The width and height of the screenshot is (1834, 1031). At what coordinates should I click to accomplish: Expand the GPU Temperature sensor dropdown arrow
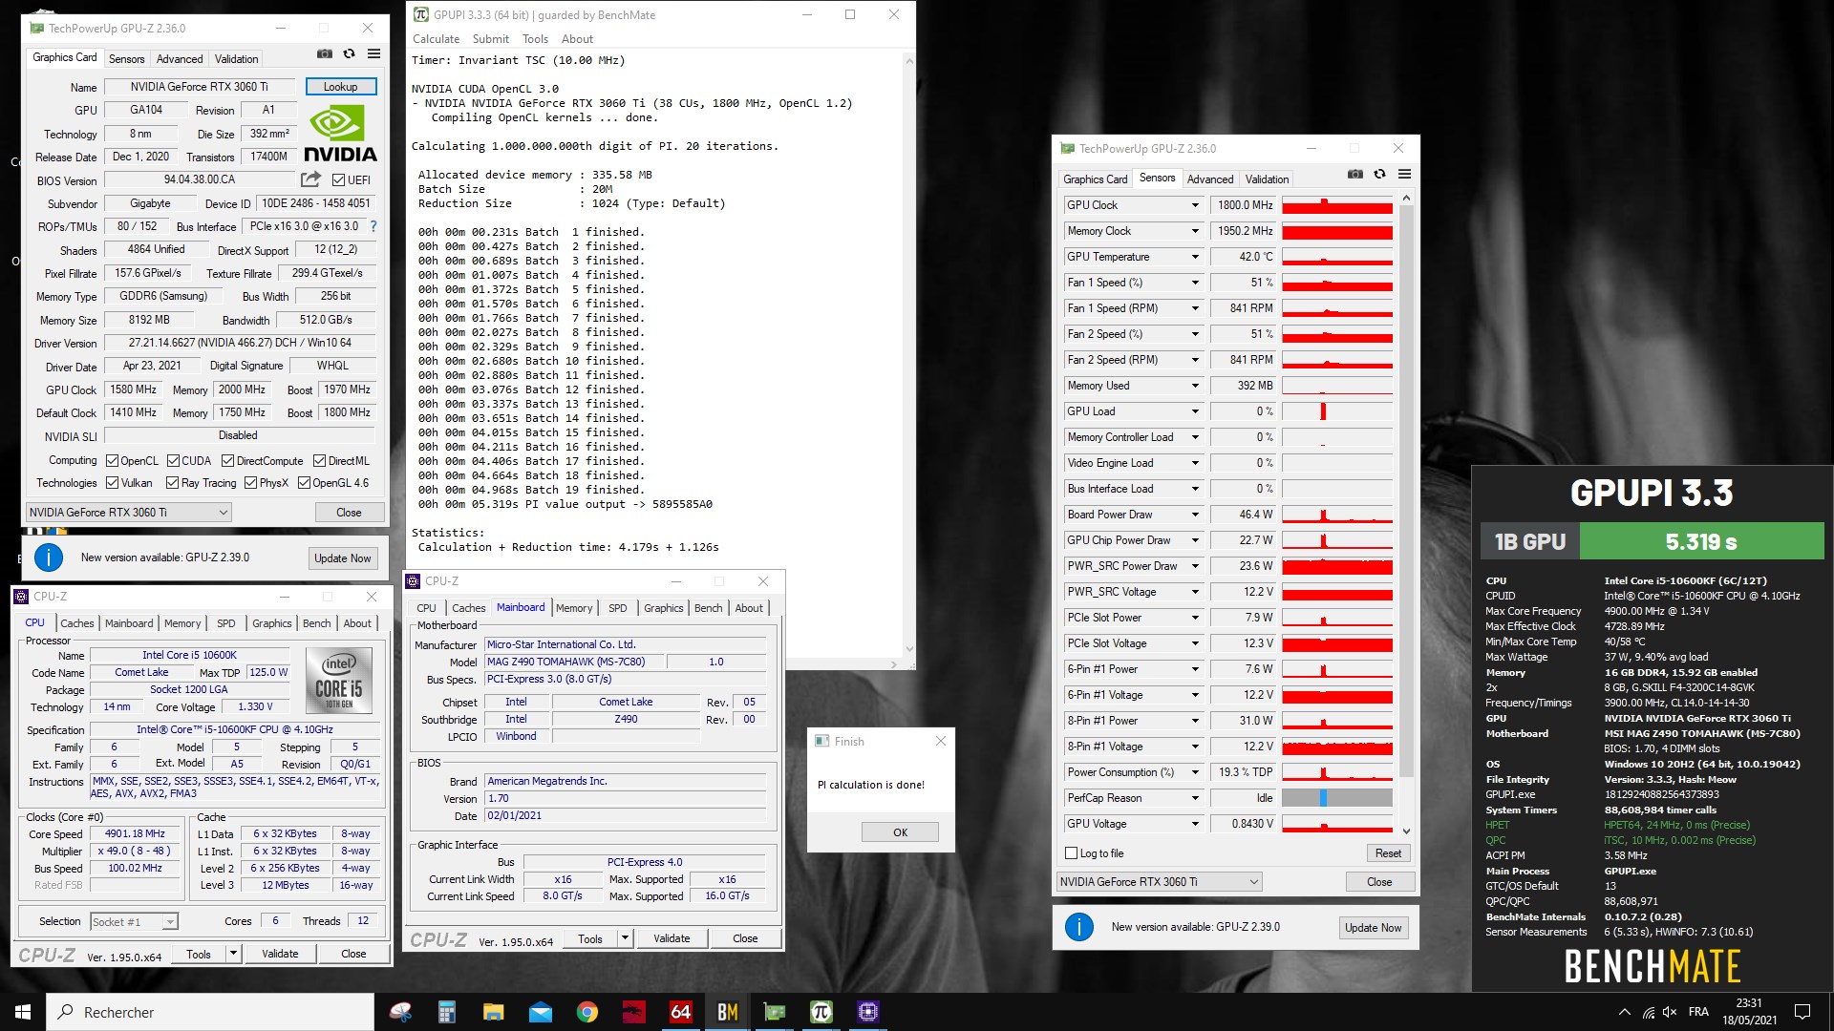pos(1194,257)
